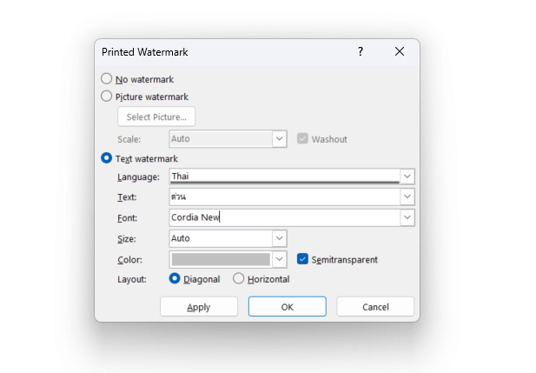Click the gray color swatch
Image resolution: width=536 pixels, height=373 pixels.
click(x=221, y=259)
